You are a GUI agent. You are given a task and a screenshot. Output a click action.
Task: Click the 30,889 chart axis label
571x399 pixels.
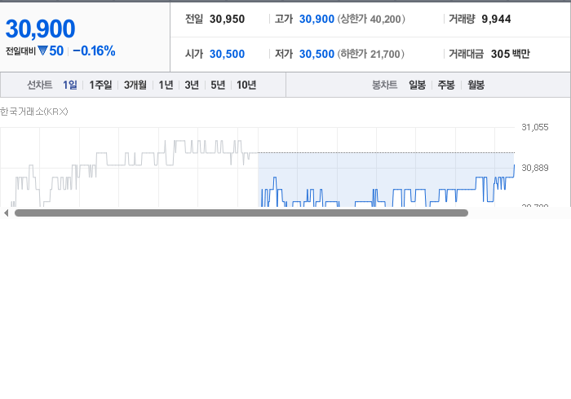pyautogui.click(x=535, y=168)
